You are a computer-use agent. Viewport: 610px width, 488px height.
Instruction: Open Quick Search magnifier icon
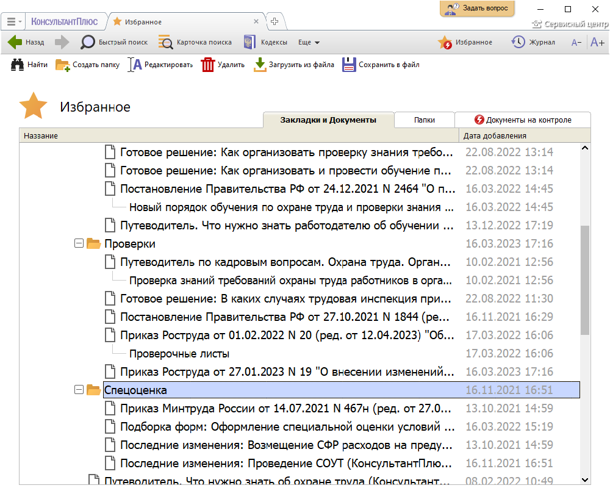coord(88,42)
